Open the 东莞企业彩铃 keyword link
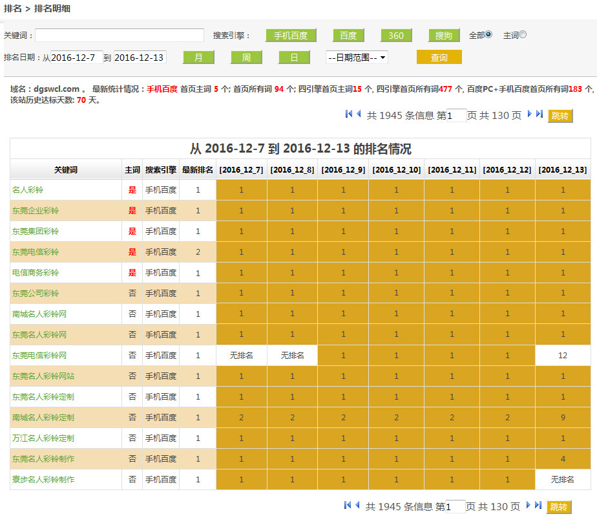 coord(36,211)
